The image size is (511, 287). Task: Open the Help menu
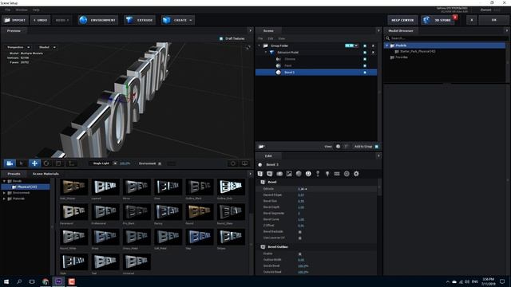[36, 10]
